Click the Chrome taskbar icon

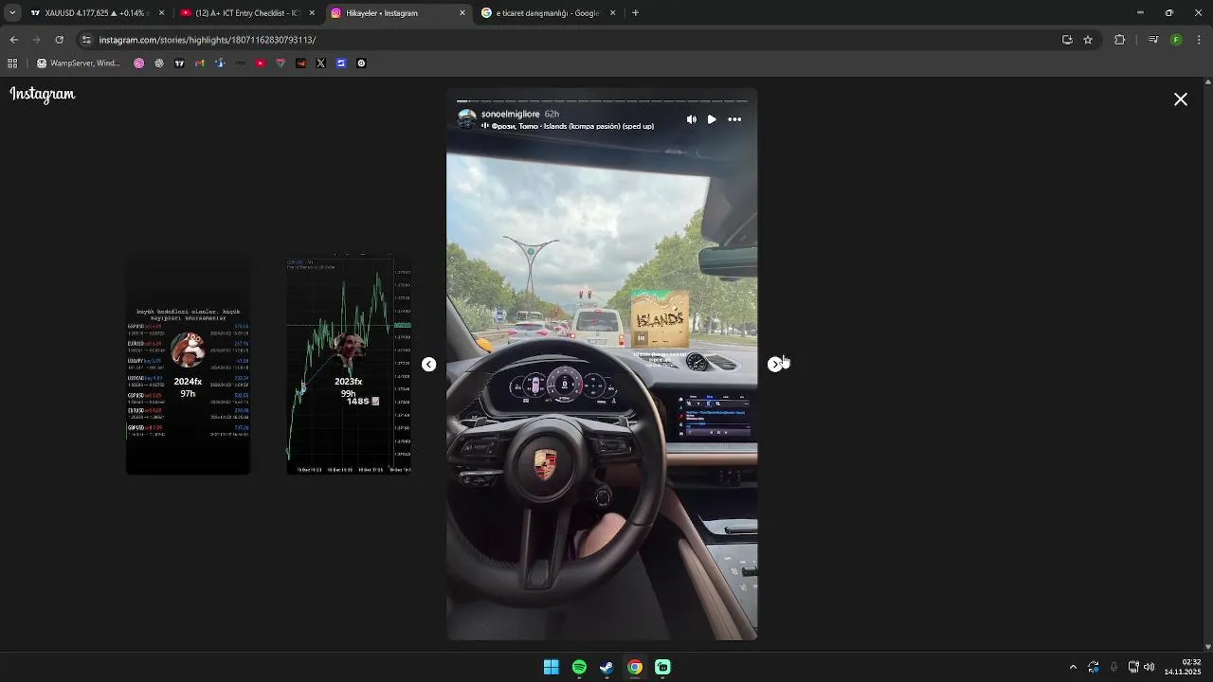tap(635, 667)
